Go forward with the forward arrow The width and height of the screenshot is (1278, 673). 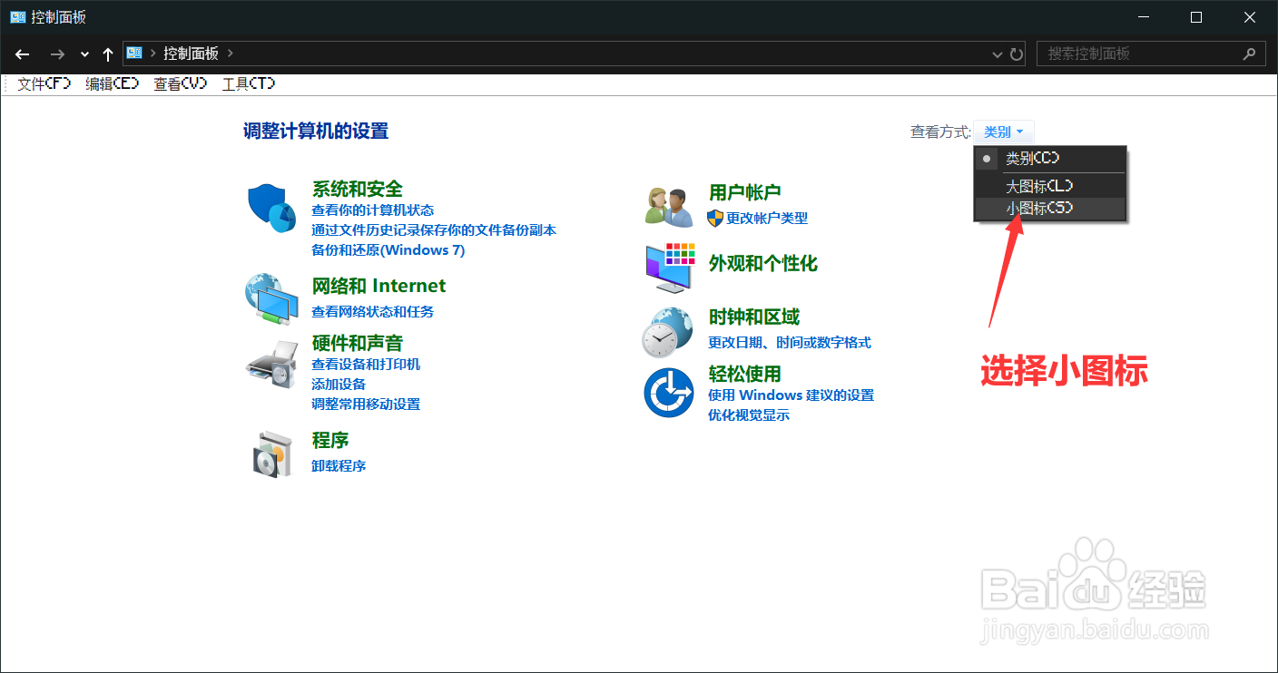57,54
